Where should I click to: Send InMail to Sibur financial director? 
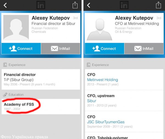pos(61,49)
